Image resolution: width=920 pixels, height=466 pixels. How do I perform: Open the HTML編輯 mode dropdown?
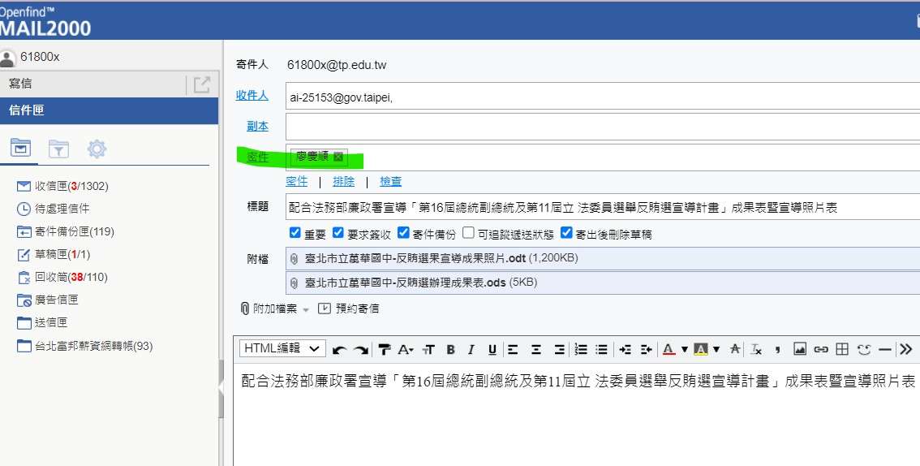[282, 348]
